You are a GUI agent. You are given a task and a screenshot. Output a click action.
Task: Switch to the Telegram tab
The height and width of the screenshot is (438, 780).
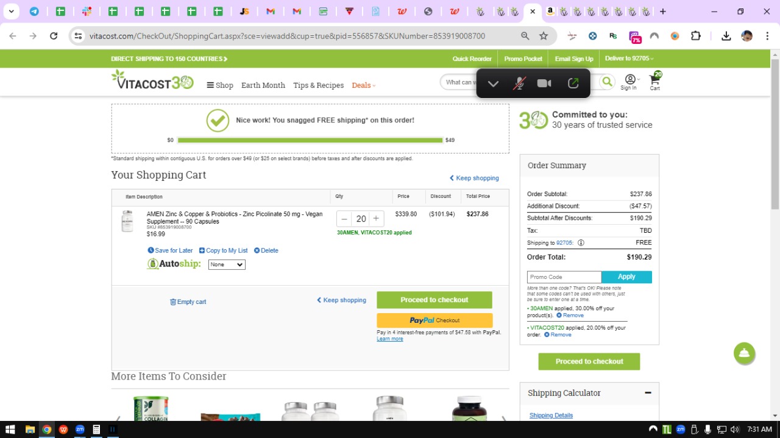34,12
